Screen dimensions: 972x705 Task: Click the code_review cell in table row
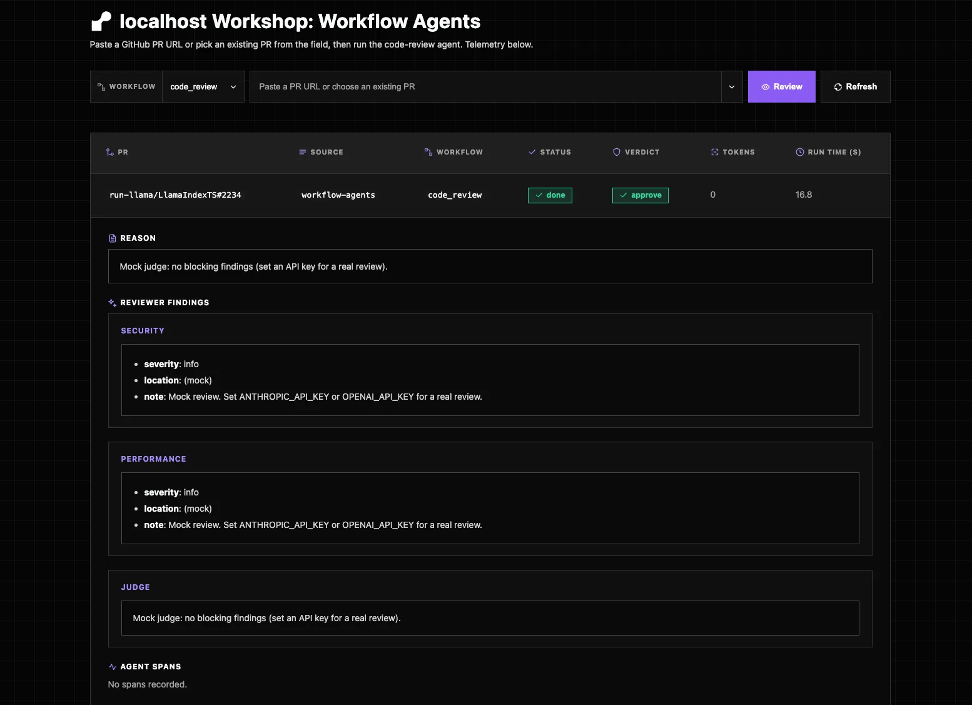pos(455,195)
